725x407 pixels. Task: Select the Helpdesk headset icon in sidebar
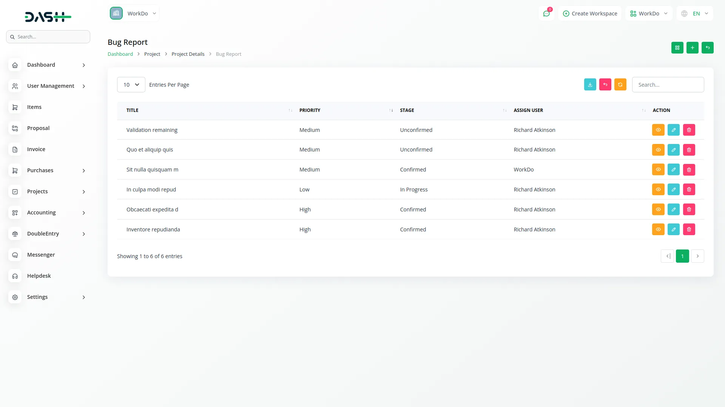[15, 276]
